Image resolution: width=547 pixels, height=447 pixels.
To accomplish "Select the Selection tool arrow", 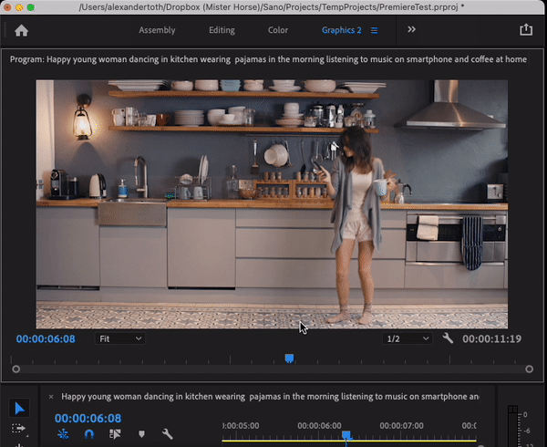I will pos(19,408).
